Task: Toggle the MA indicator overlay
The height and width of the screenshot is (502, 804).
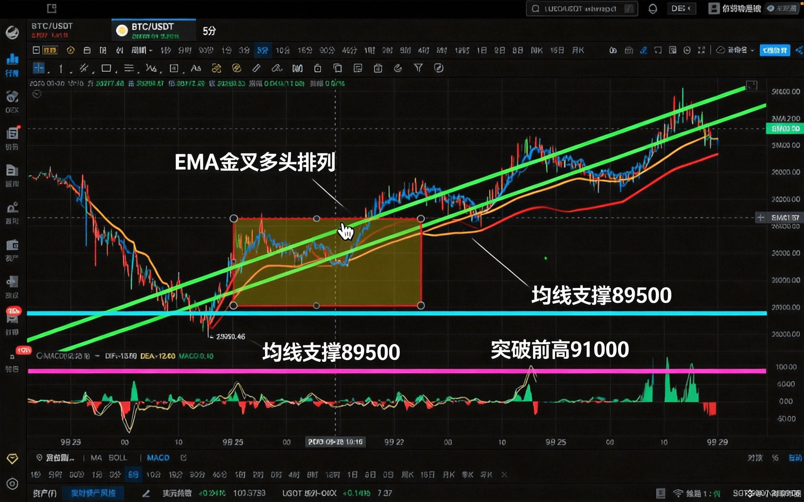Action: pyautogui.click(x=96, y=458)
